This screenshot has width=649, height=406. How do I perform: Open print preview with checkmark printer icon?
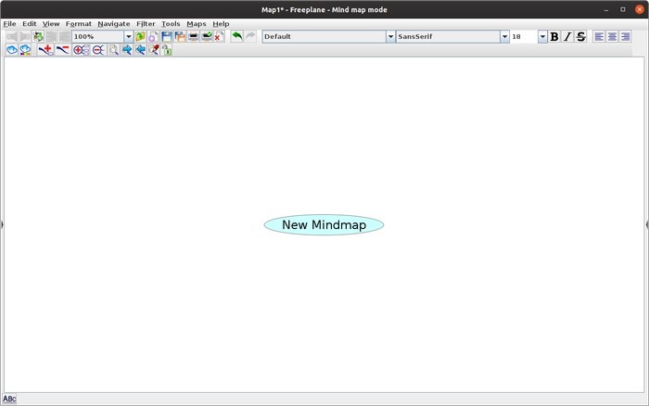coord(207,36)
